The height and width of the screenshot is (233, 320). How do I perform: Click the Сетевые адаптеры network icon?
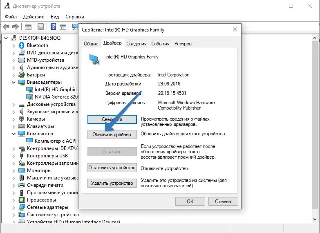tap(22, 207)
